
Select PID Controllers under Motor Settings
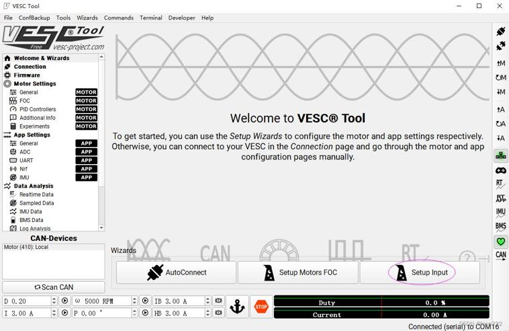[x=50, y=109]
